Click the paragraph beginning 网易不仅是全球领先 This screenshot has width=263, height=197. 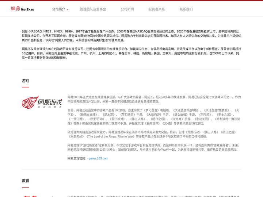tap(131, 53)
